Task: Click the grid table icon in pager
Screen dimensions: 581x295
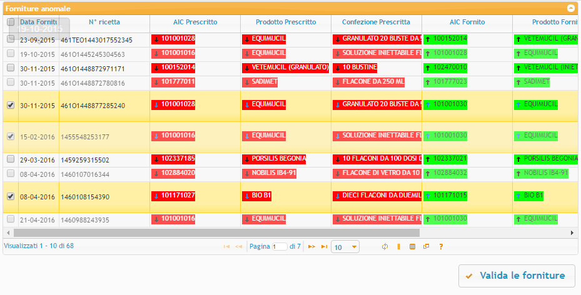Action: pyautogui.click(x=412, y=246)
